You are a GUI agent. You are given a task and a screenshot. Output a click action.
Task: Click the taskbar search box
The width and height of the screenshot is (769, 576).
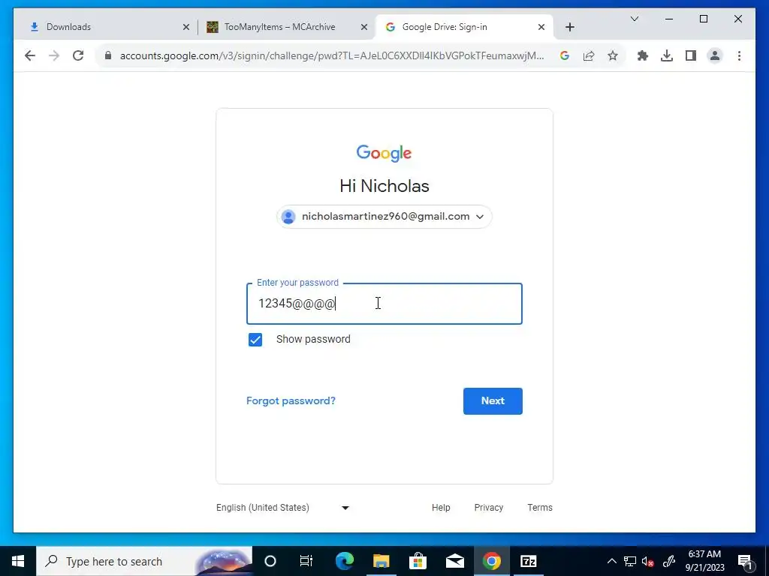144,561
